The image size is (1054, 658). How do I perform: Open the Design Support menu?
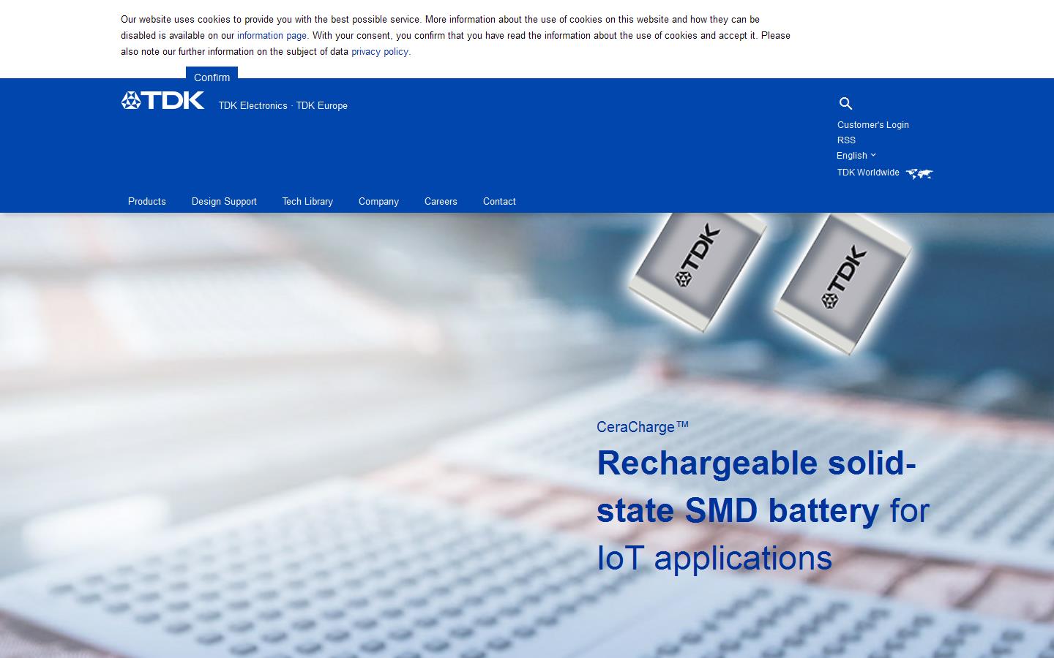224,202
